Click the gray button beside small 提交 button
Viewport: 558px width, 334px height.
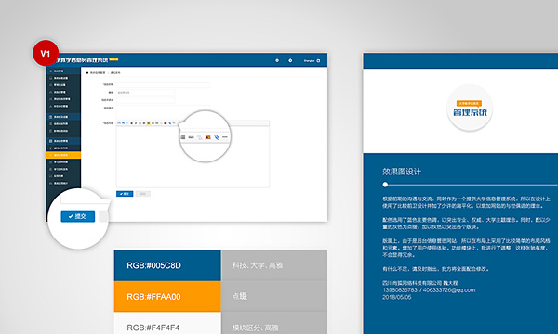pos(142,194)
